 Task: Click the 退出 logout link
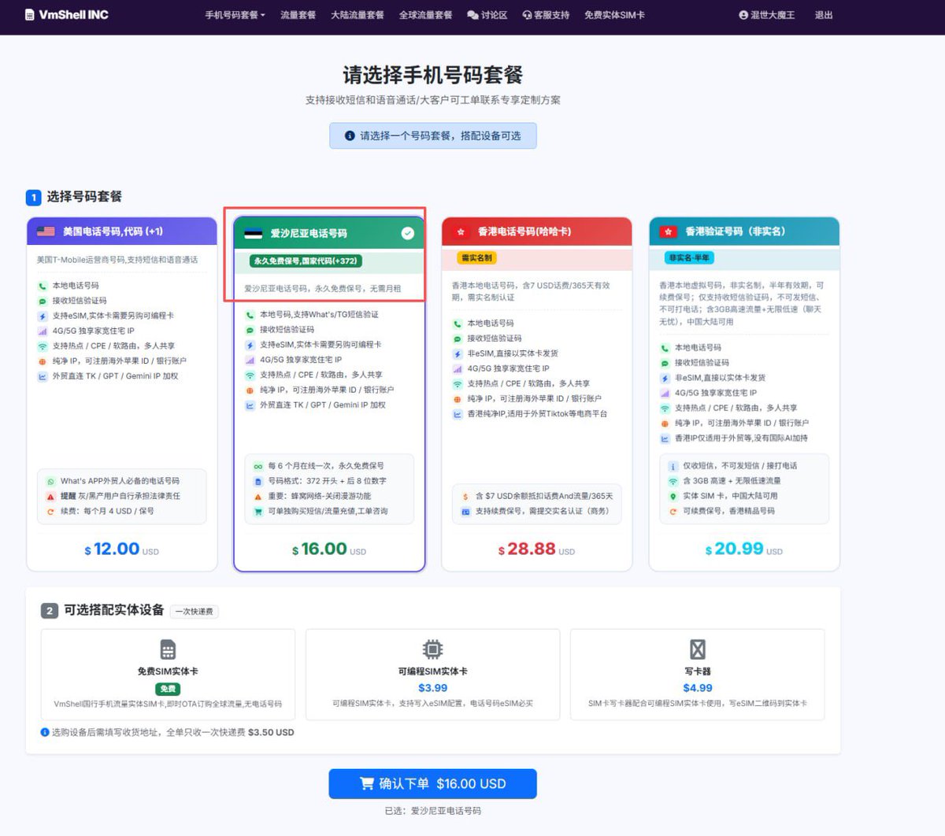pos(824,15)
